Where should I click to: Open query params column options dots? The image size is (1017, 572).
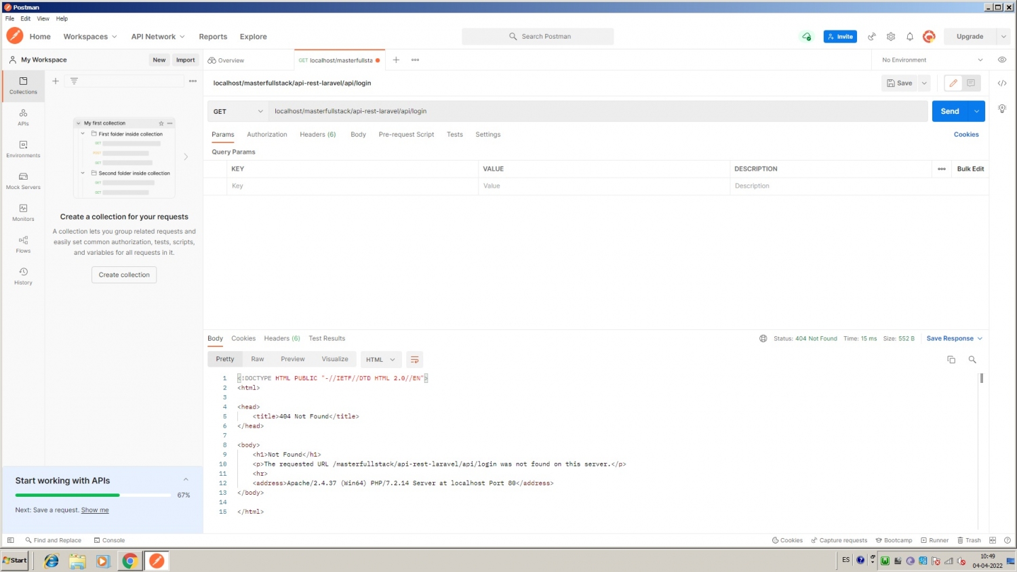pos(942,169)
